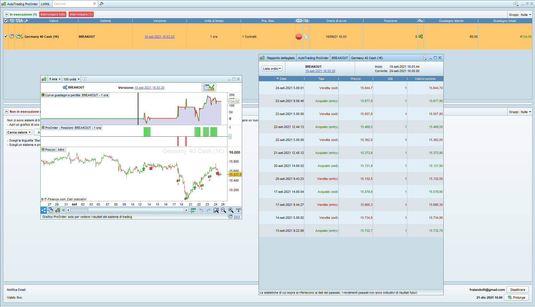
Task: Open the 1 ora timeframe dropdown
Action: [55, 79]
